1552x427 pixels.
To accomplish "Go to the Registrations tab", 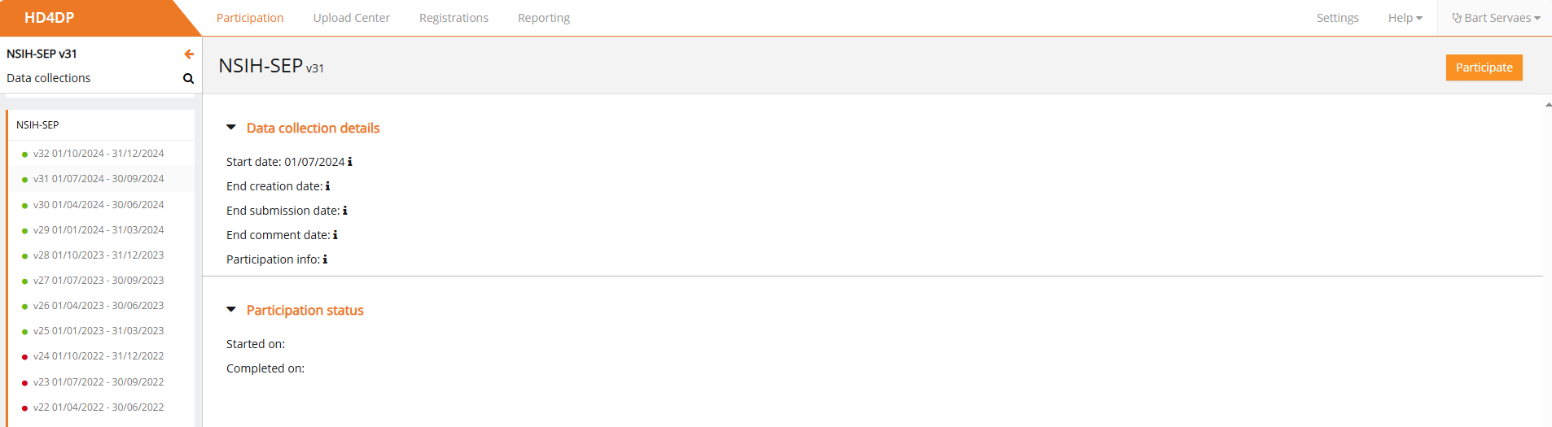I will (454, 18).
